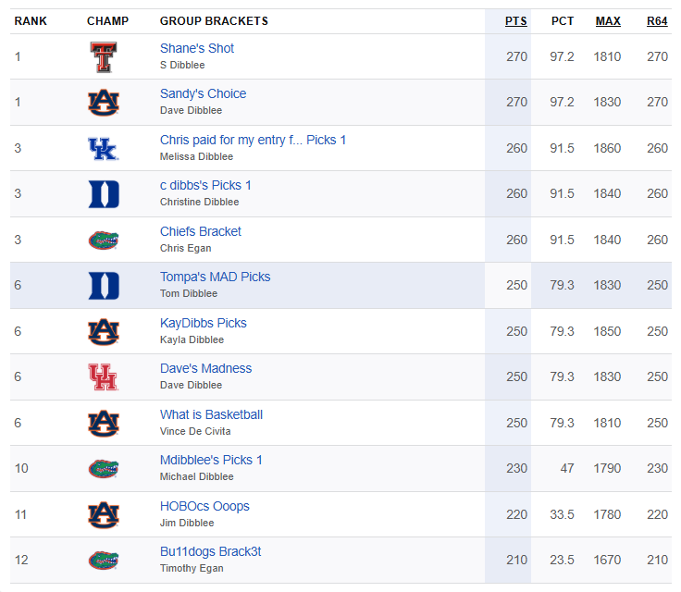Screen dimensions: 681x592
Task: Click Houston logo next to Dave's Madness
Action: pos(104,377)
